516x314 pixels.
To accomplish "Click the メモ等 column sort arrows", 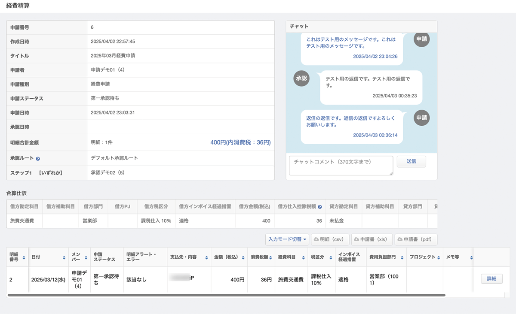I will [471, 257].
